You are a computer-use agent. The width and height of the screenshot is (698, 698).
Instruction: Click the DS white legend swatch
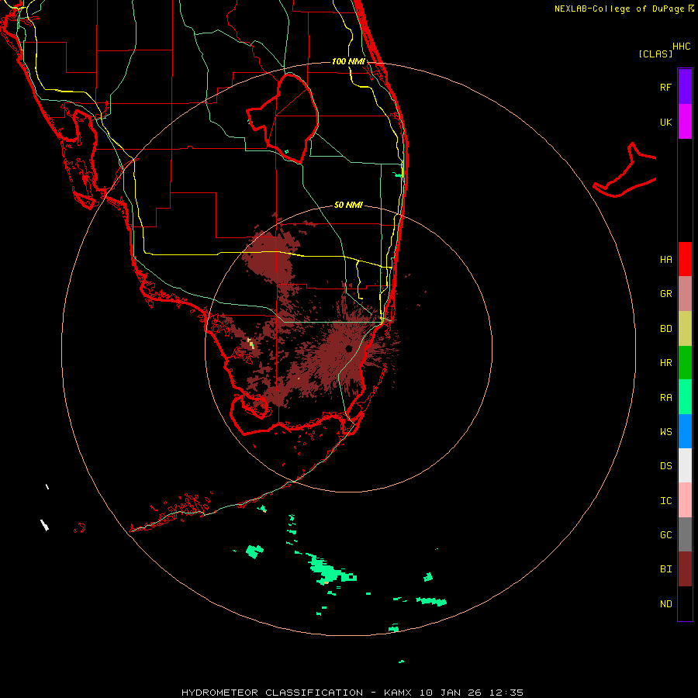click(685, 465)
